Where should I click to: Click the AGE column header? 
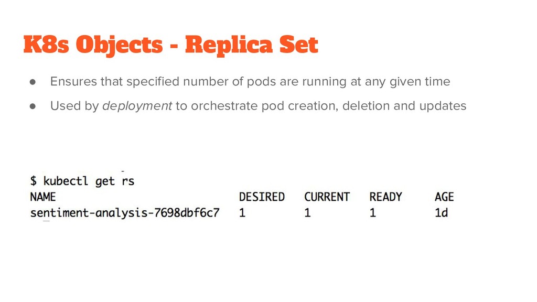click(444, 197)
